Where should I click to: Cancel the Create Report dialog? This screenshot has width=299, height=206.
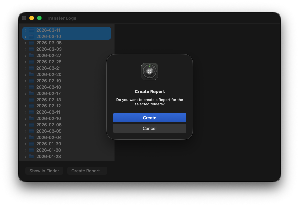pos(149,128)
